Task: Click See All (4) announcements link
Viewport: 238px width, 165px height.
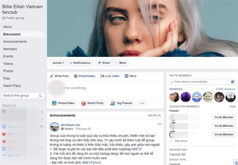Action: point(154,115)
